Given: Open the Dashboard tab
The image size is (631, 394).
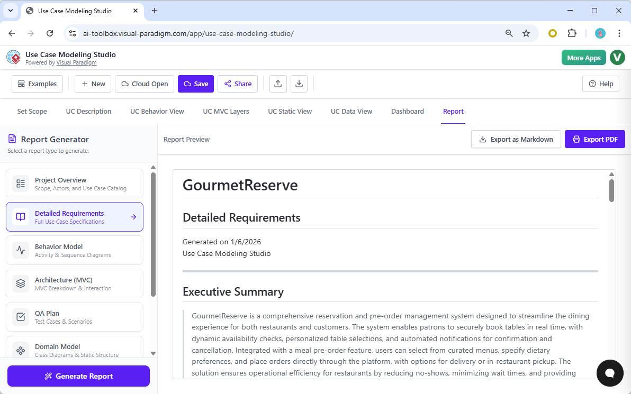Looking at the screenshot, I should coord(407,112).
